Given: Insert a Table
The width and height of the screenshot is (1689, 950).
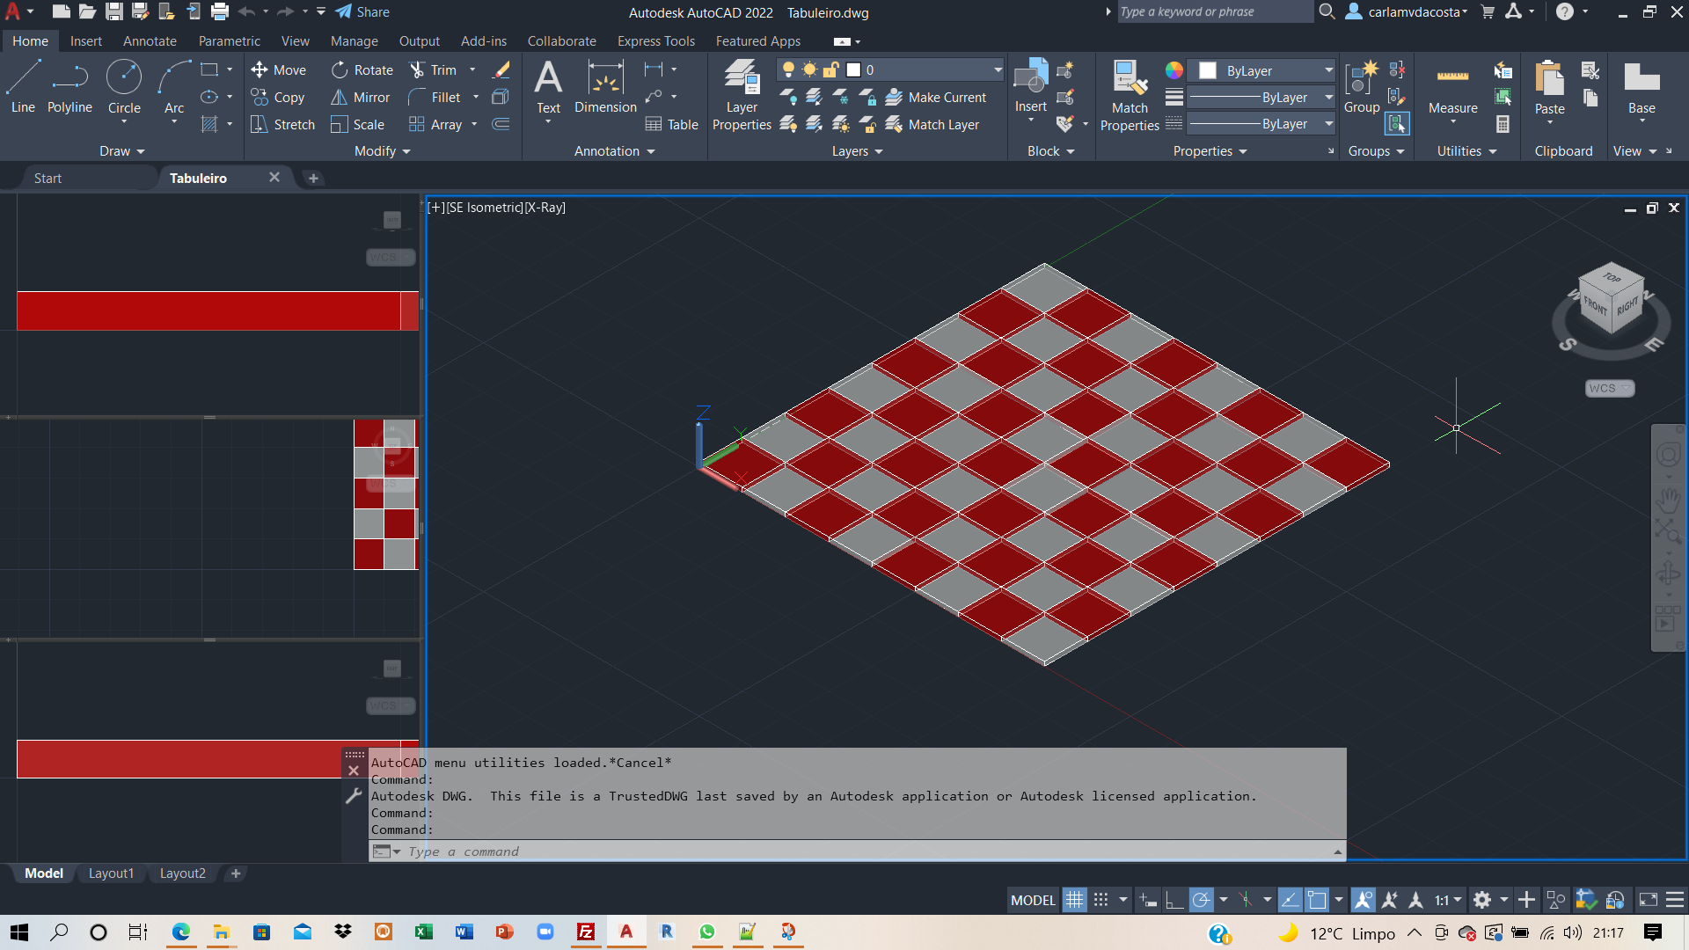Looking at the screenshot, I should click(671, 124).
